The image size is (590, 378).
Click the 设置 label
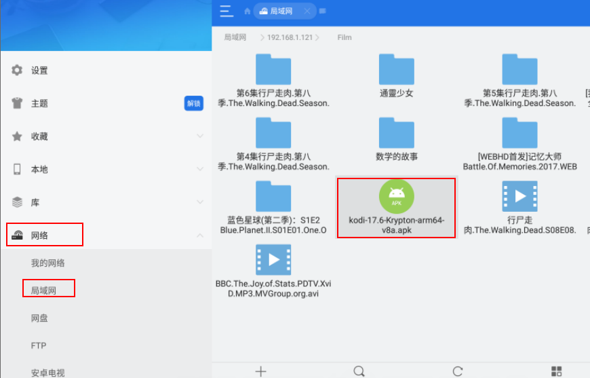[x=39, y=71]
